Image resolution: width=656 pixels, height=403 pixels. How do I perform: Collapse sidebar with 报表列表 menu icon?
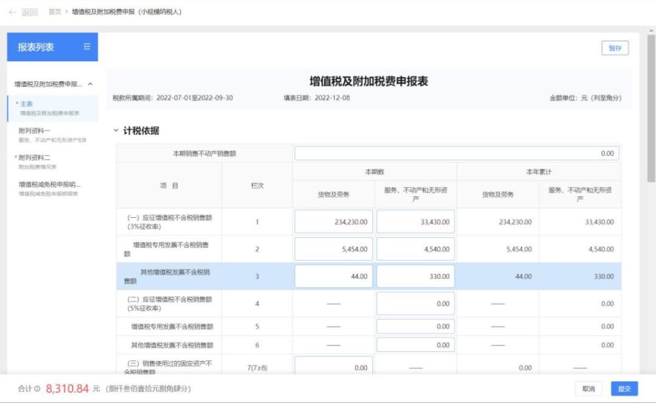coord(87,47)
